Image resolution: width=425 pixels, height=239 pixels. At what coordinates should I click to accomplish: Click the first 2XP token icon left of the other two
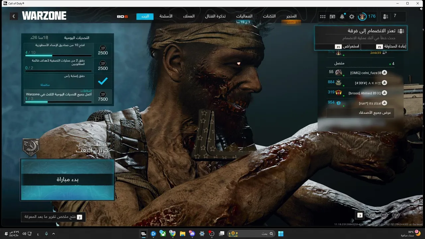click(372, 215)
